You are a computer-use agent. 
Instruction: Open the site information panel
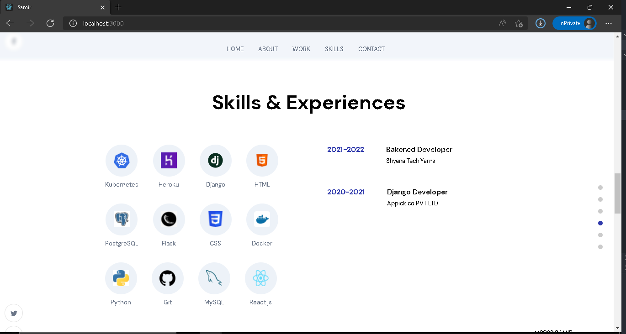coord(73,23)
